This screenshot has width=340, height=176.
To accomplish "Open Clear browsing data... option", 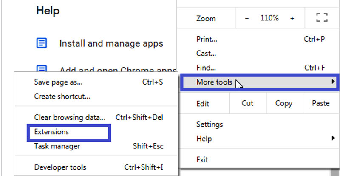I will click(69, 117).
